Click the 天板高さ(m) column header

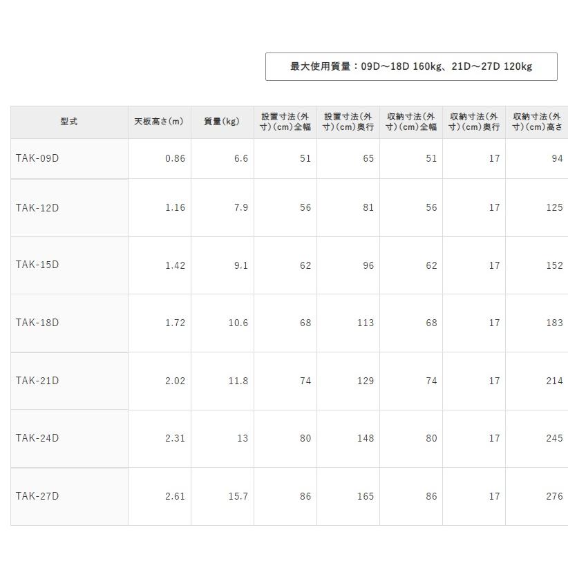[x=159, y=122]
